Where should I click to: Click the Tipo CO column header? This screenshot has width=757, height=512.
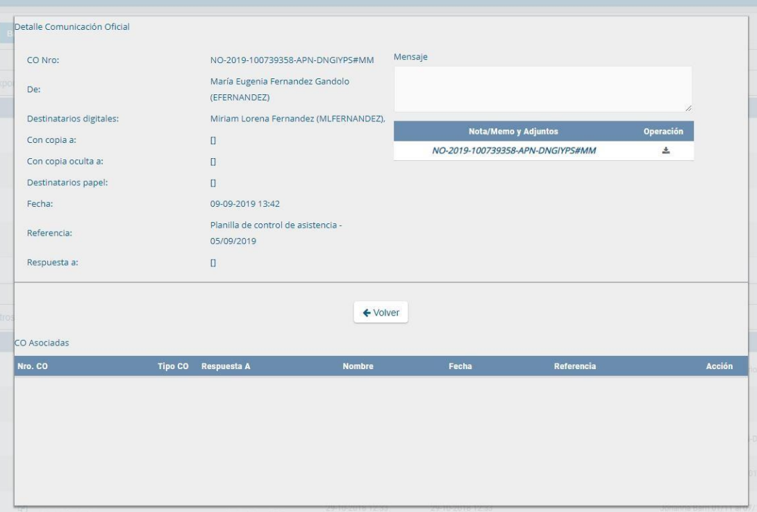(x=174, y=366)
